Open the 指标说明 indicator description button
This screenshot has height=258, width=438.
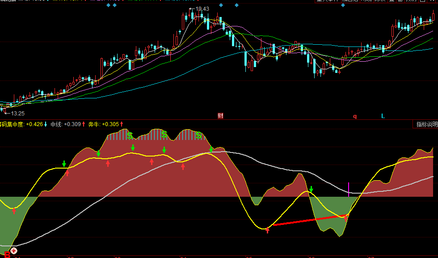pyautogui.click(x=427, y=124)
